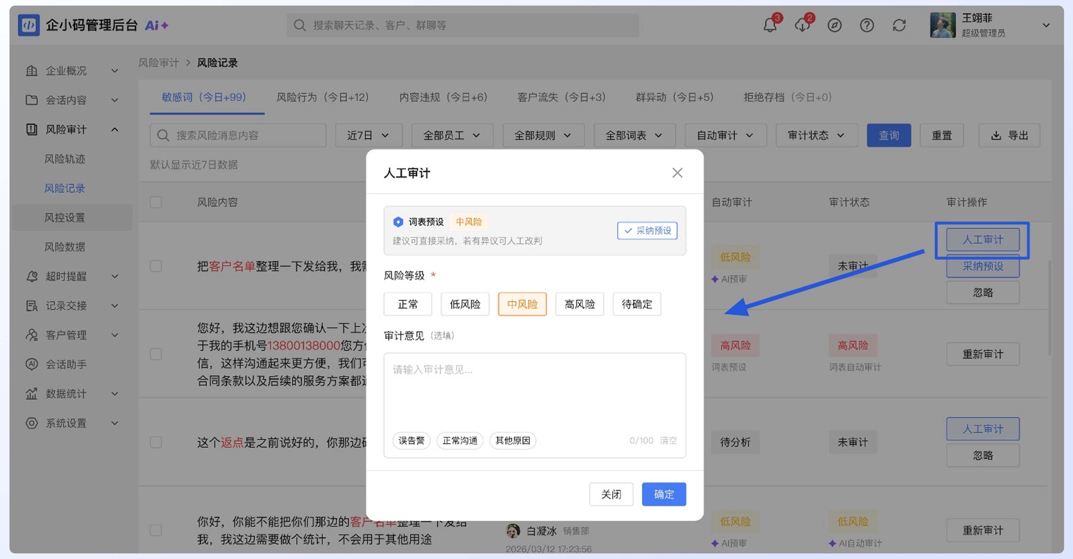Check the row starting 把客户名单整理一下

156,266
